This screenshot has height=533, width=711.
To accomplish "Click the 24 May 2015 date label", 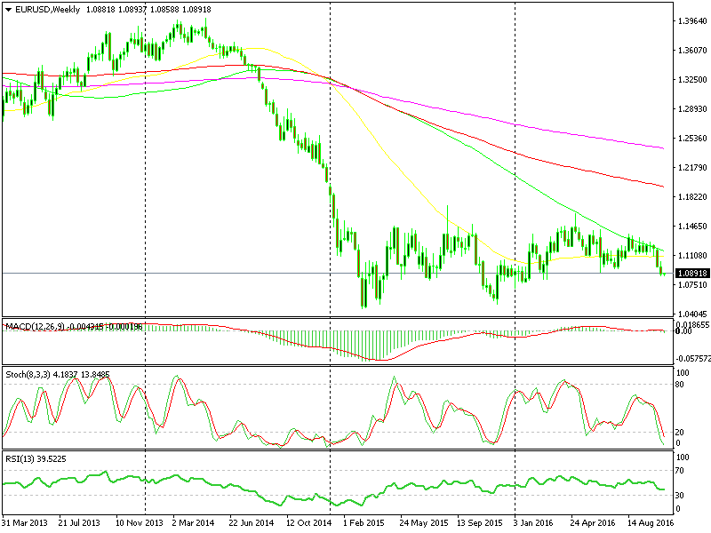I will (x=424, y=522).
